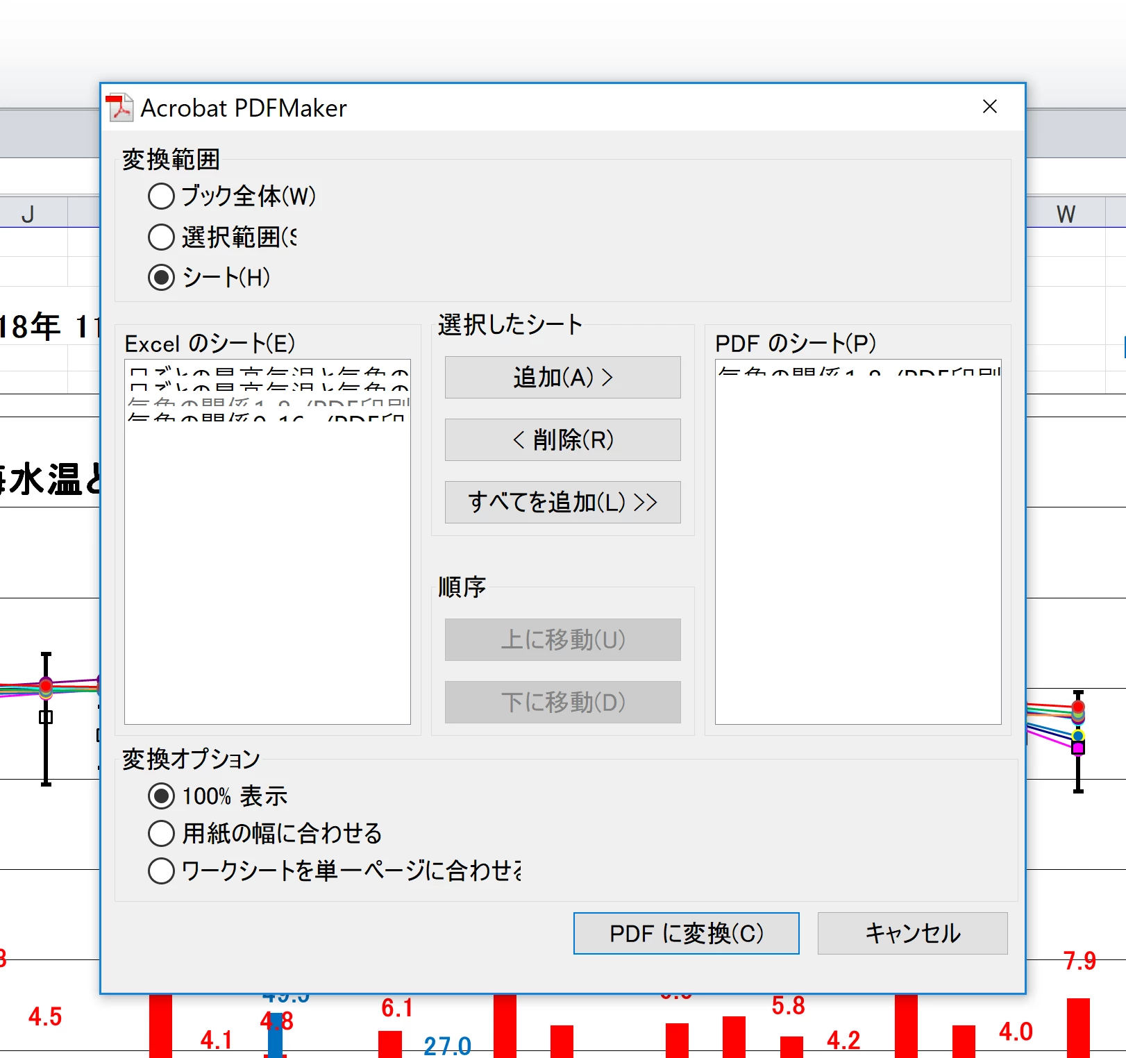Viewport: 1126px width, 1058px height.
Task: Select column J header in Excel
Action: coord(28,213)
